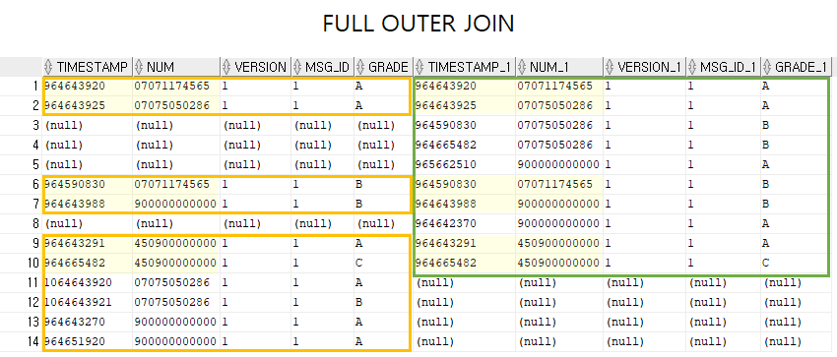Click NUM_1 cell 900000000000 in row 5

[x=559, y=164]
